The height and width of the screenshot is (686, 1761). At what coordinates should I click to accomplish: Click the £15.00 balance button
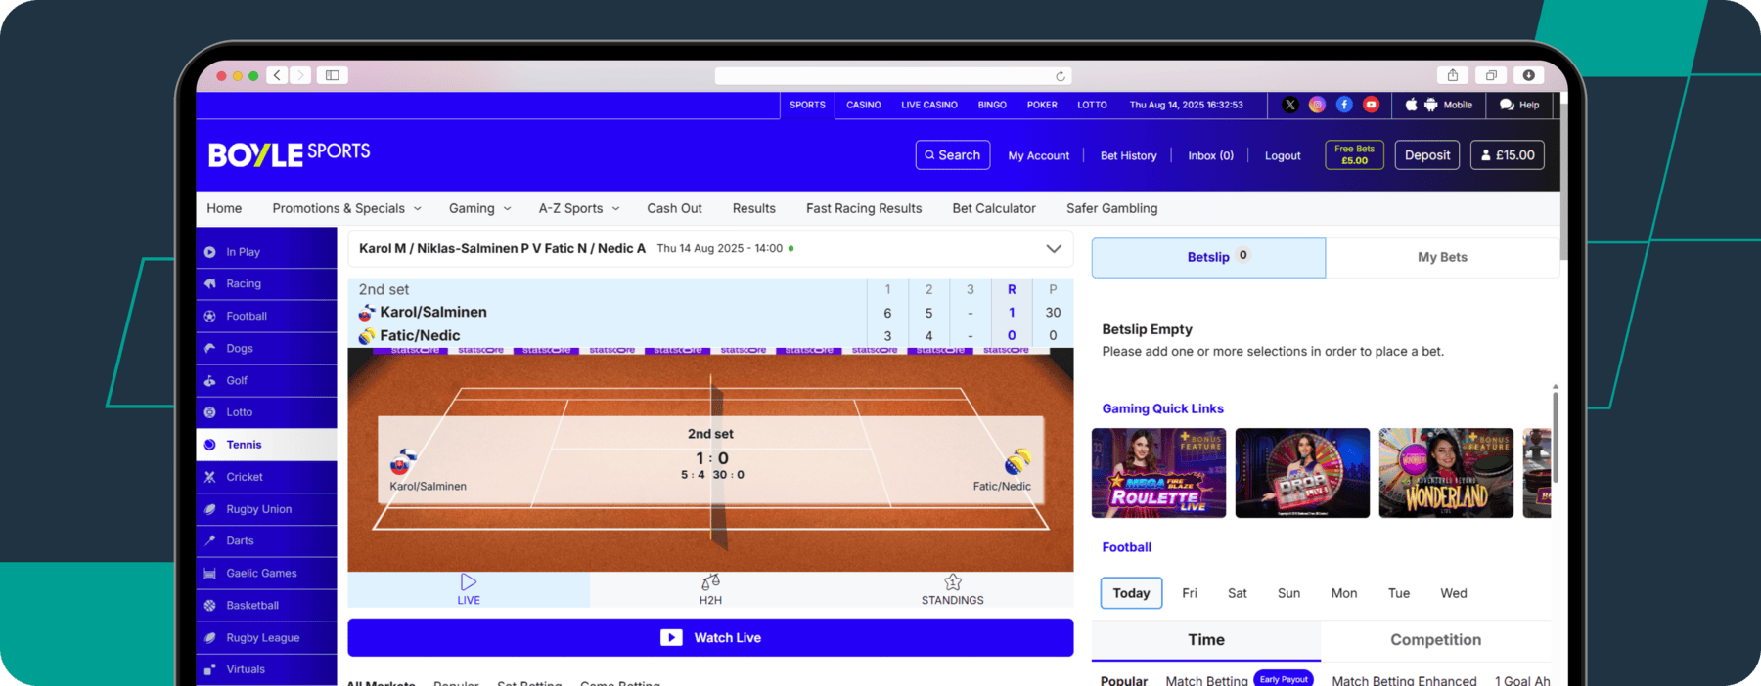tap(1508, 155)
